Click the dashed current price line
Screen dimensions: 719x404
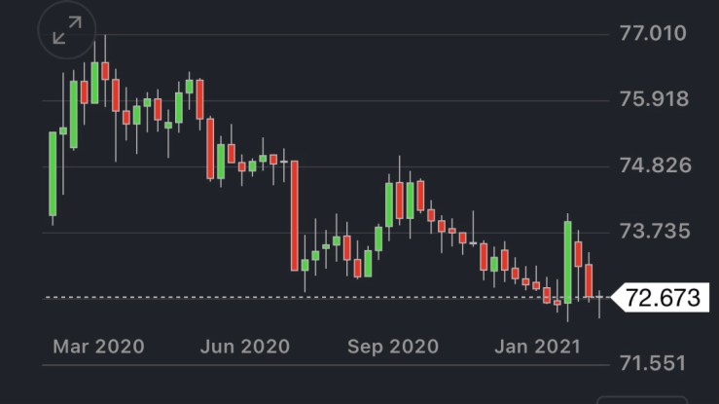(x=292, y=297)
